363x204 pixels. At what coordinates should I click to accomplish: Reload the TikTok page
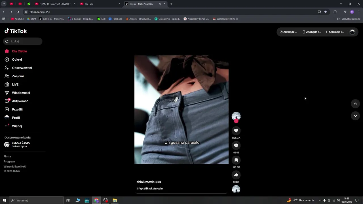click(x=18, y=12)
